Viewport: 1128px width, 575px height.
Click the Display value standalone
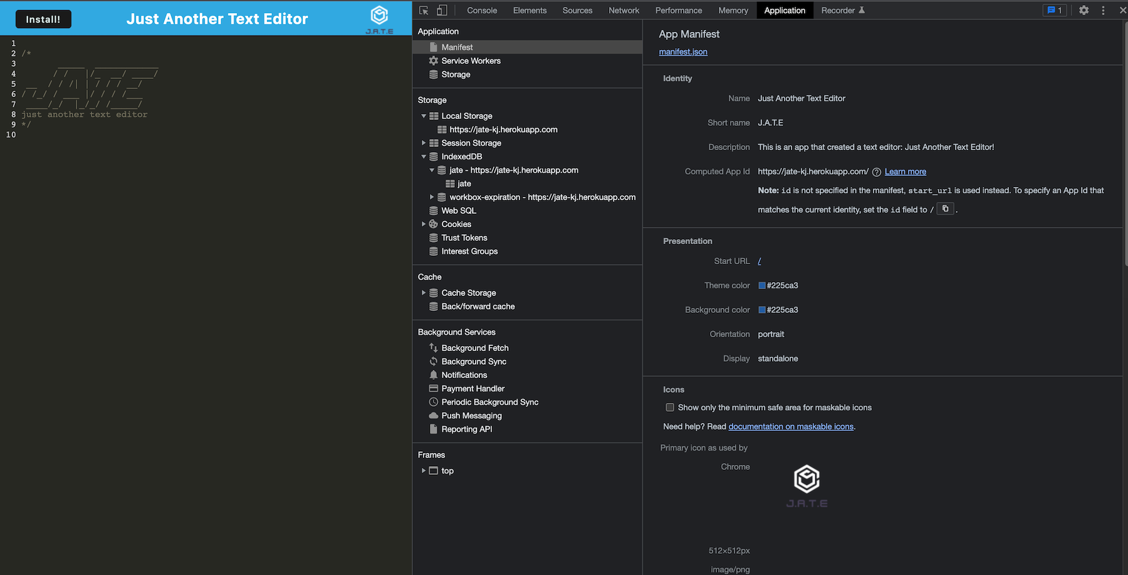pos(778,359)
